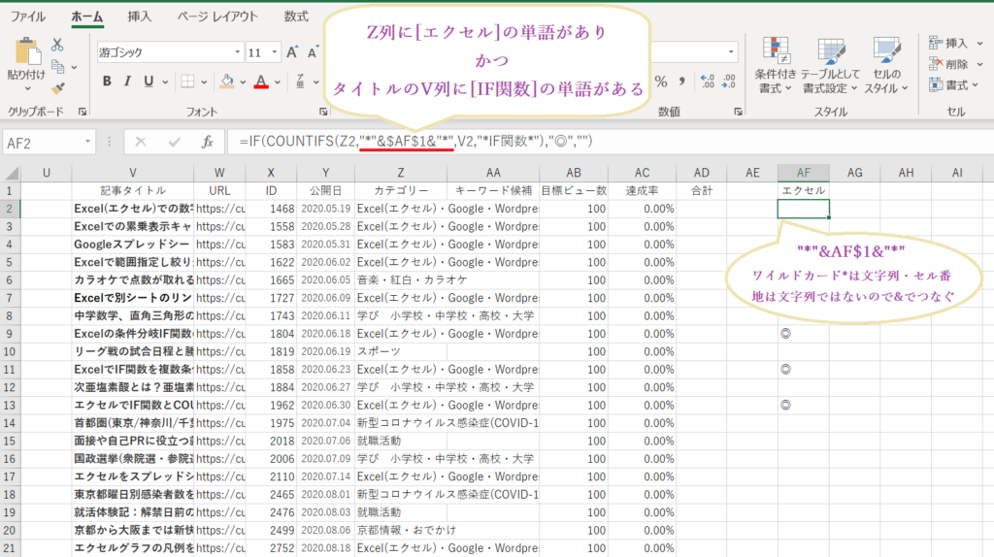994x557 pixels.
Task: Click the phonetic guide (ruby) icon
Action: point(300,82)
